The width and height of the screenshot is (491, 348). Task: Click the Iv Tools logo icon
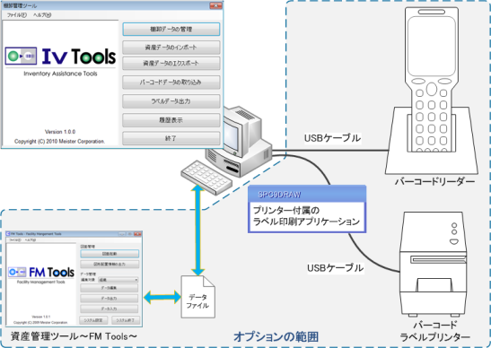pos(21,56)
